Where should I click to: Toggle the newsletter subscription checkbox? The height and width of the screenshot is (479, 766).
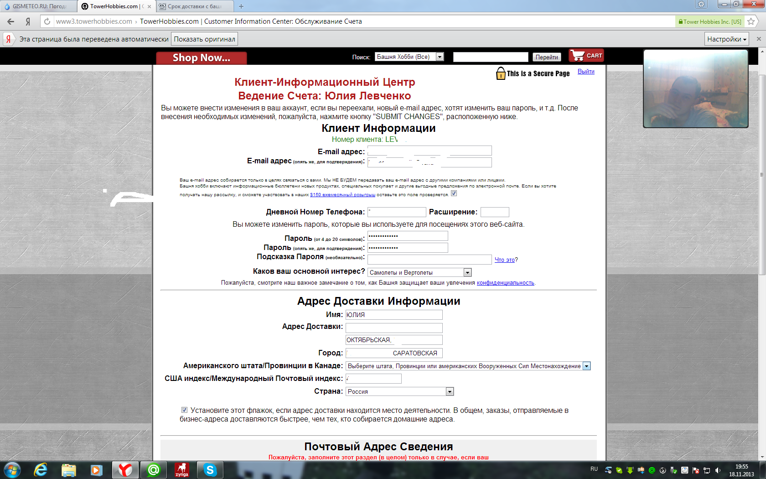[454, 193]
